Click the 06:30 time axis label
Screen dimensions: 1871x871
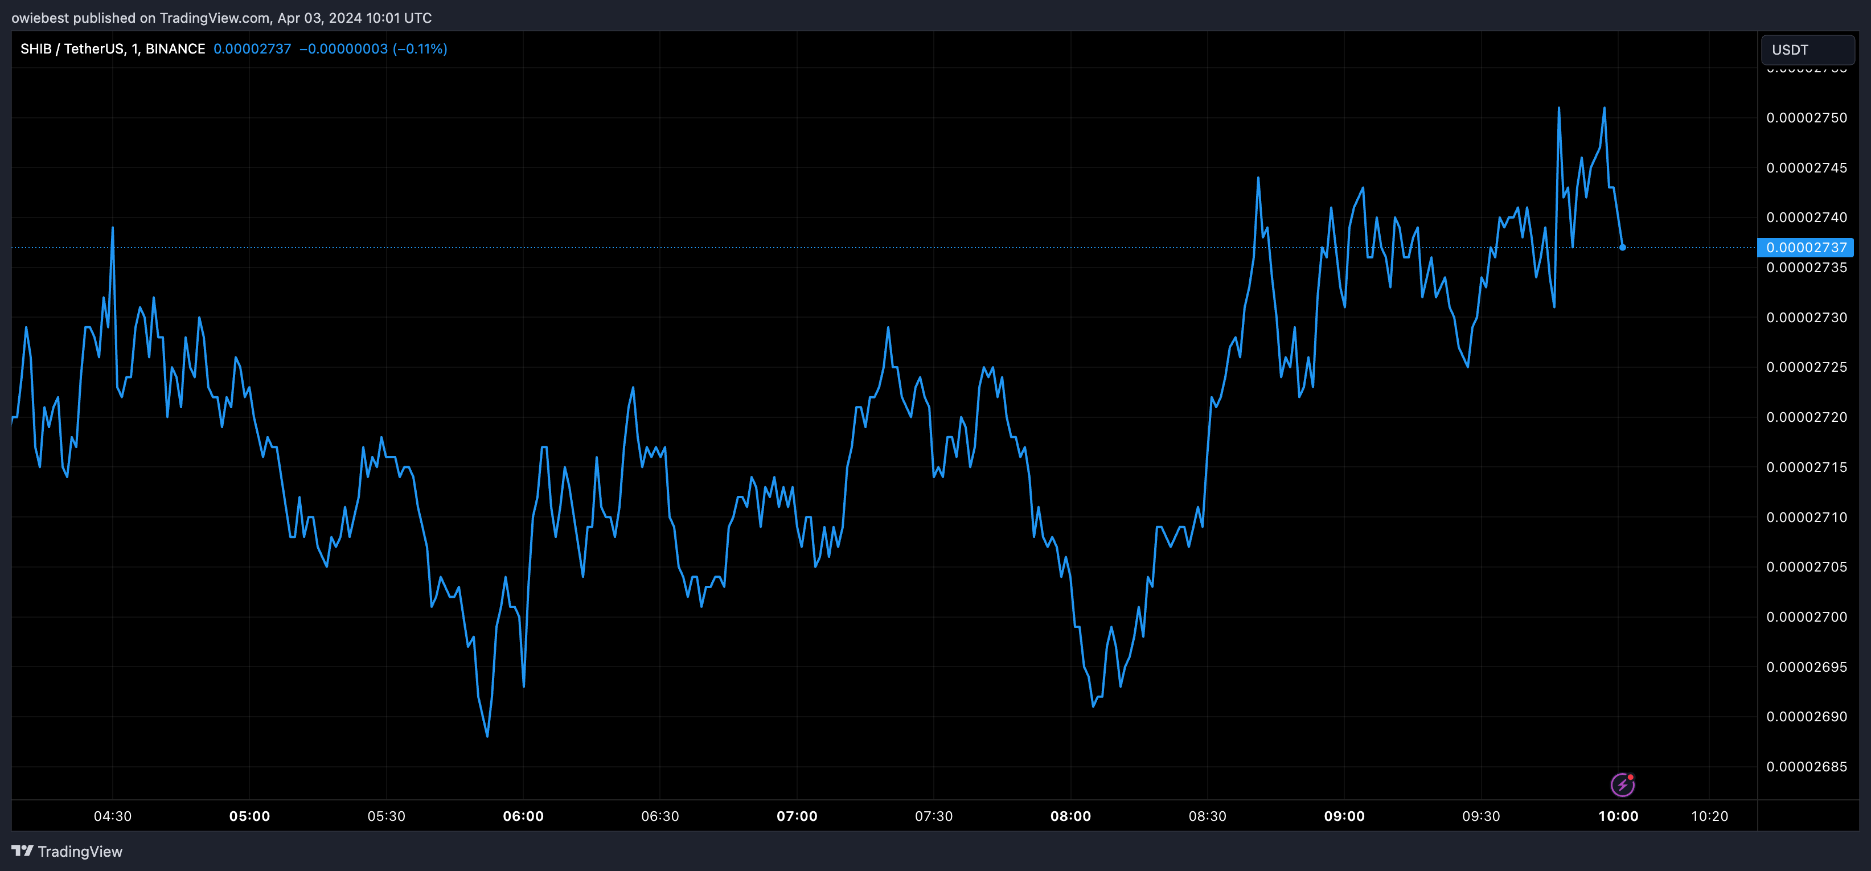point(660,816)
